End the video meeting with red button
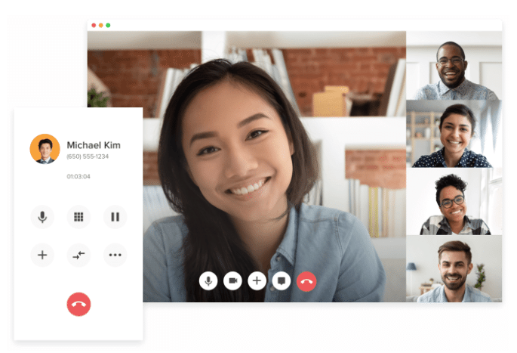The height and width of the screenshot is (353, 517). coord(306,281)
